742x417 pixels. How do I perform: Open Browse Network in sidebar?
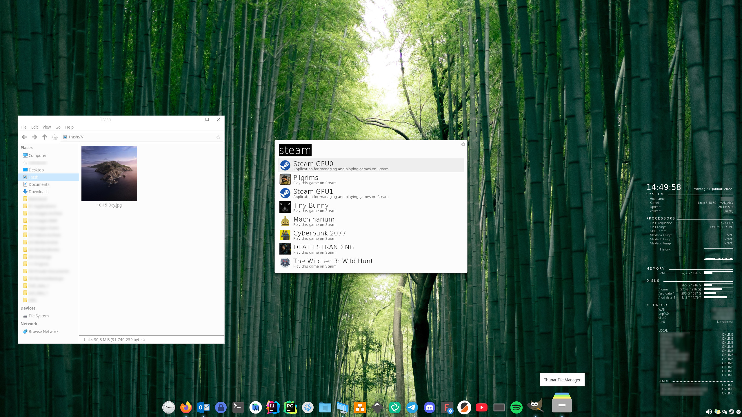click(43, 332)
